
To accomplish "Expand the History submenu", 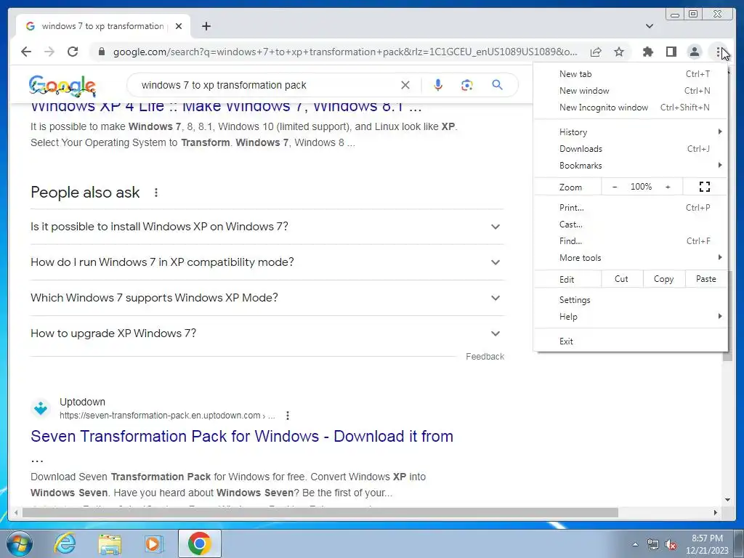I will 630,132.
